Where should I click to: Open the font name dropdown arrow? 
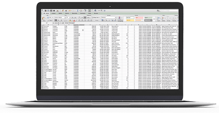pos(65,17)
